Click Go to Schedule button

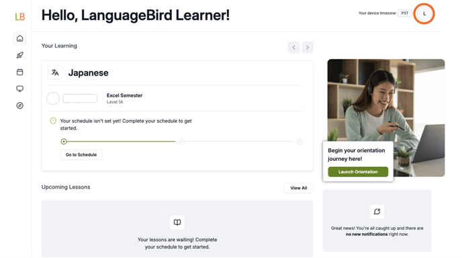81,155
